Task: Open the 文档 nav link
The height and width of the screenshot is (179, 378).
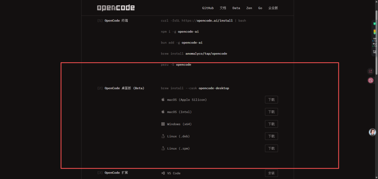Action: [x=223, y=8]
